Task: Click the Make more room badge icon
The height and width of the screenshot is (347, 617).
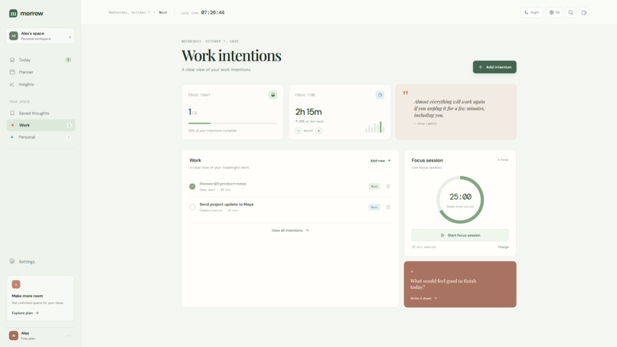Action: click(x=16, y=284)
